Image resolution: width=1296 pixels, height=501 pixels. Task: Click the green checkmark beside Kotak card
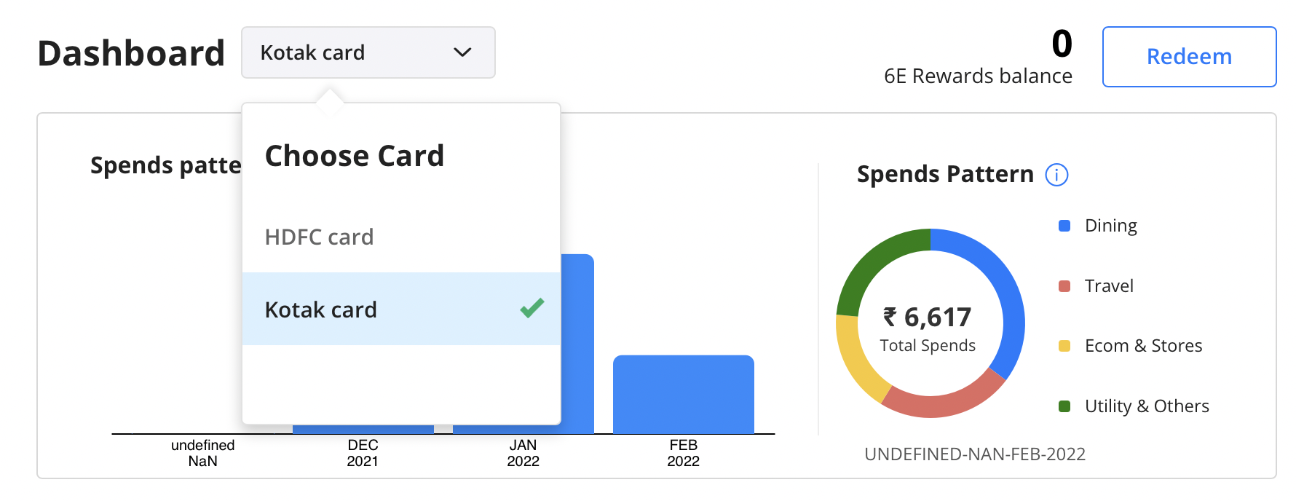pos(532,308)
